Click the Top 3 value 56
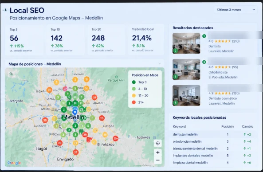 point(14,38)
